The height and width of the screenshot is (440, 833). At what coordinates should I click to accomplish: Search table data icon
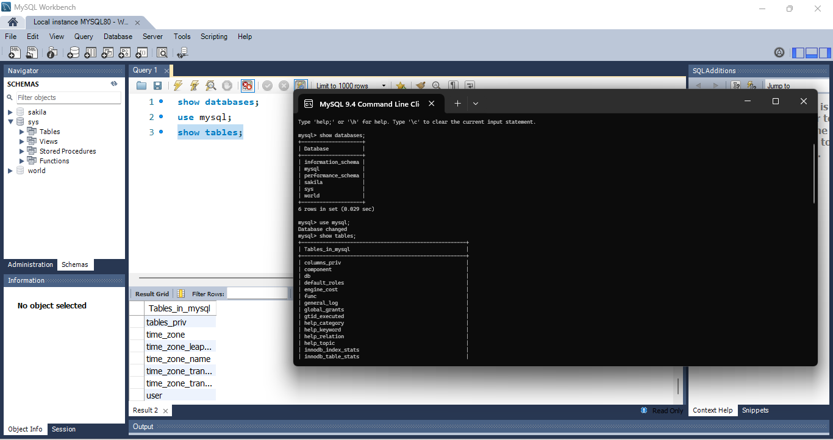point(162,52)
